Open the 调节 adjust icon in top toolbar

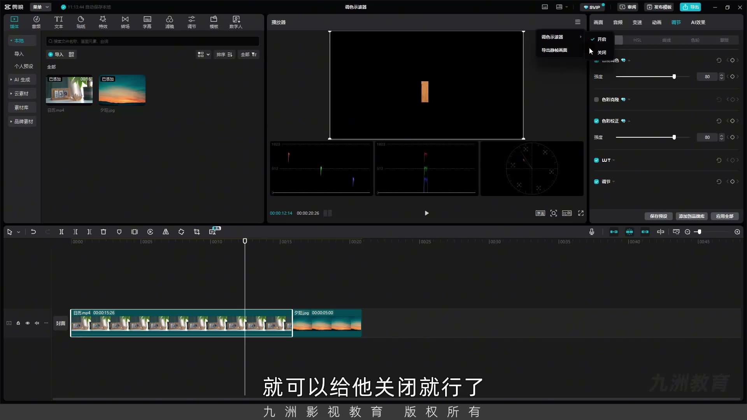(x=191, y=22)
